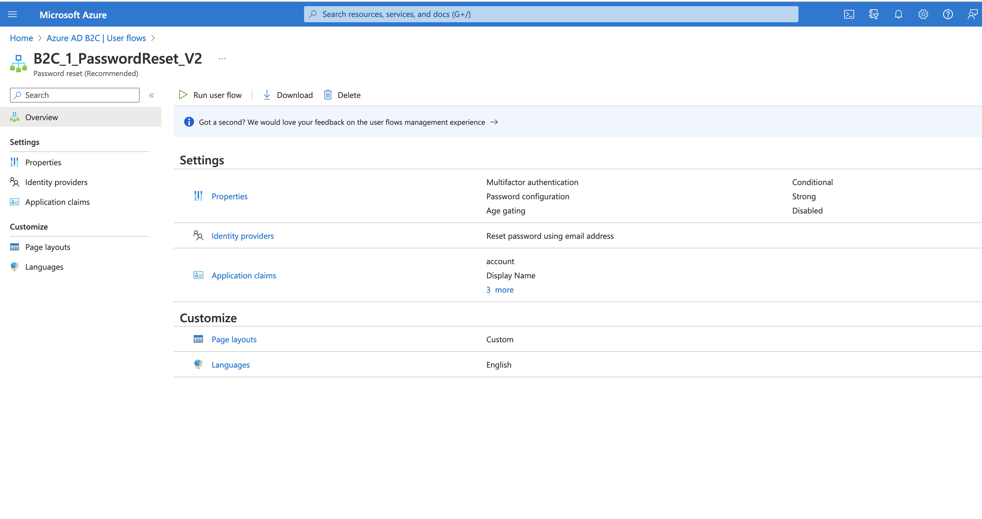
Task: Click the Overview icon in the sidebar
Action: pos(15,117)
